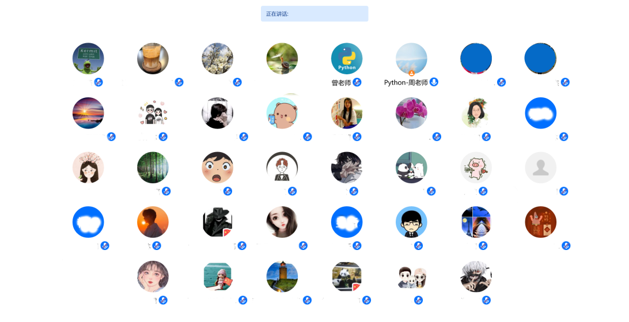Select the surprised cartoon boy avatar
629x322 pixels.
tap(217, 168)
